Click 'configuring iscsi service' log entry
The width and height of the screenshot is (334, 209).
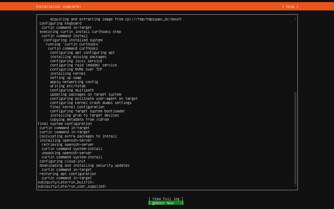[76, 61]
